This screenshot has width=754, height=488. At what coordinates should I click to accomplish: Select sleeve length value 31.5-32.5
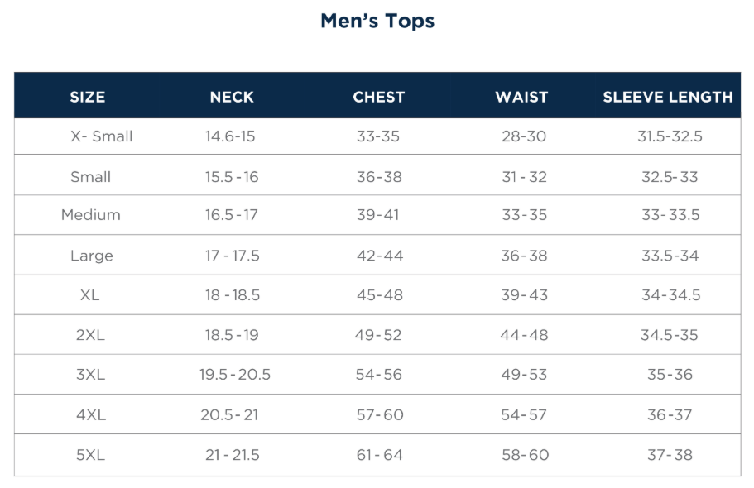670,136
